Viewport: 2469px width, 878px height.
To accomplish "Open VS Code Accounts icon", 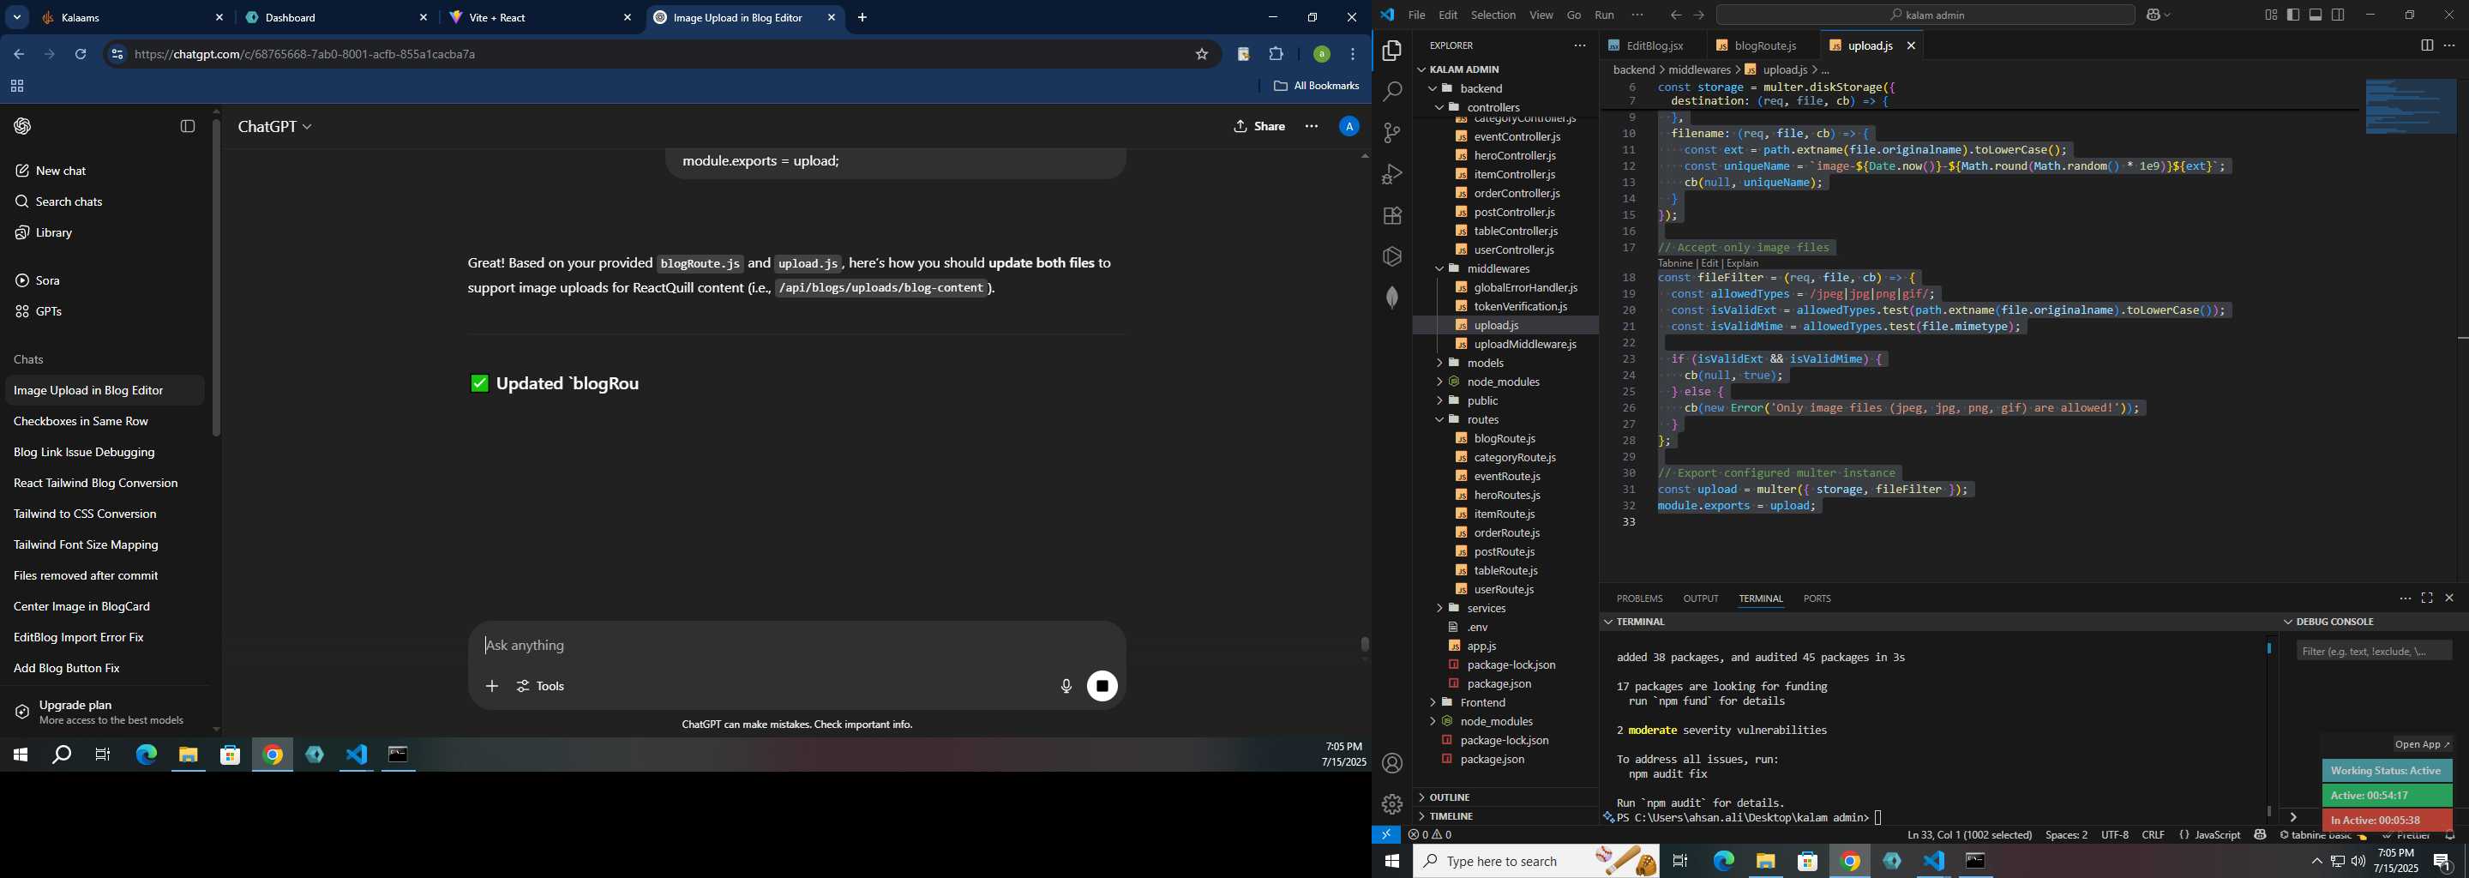I will [x=1391, y=763].
